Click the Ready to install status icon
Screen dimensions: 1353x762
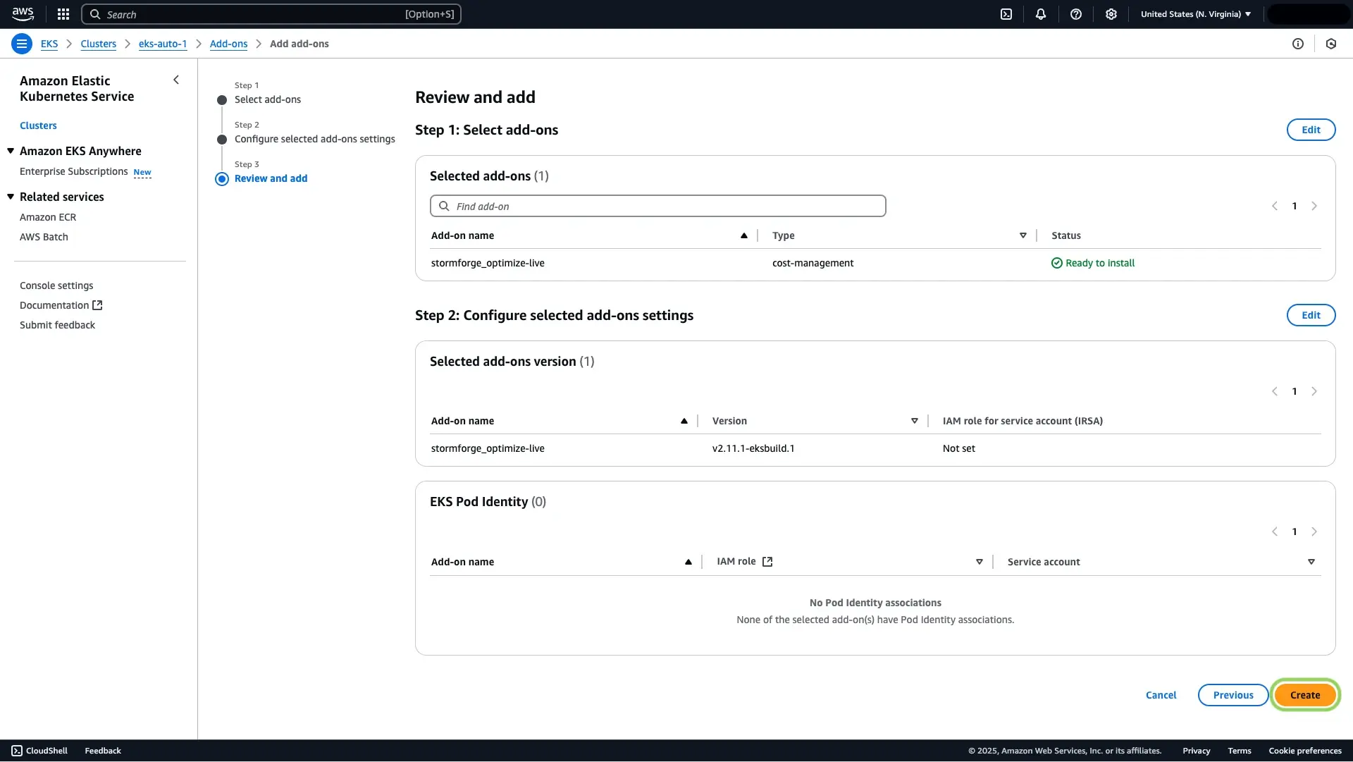pos(1056,262)
